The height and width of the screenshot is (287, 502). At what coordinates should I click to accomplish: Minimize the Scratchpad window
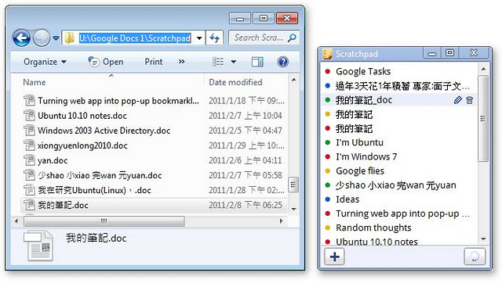(x=432, y=53)
